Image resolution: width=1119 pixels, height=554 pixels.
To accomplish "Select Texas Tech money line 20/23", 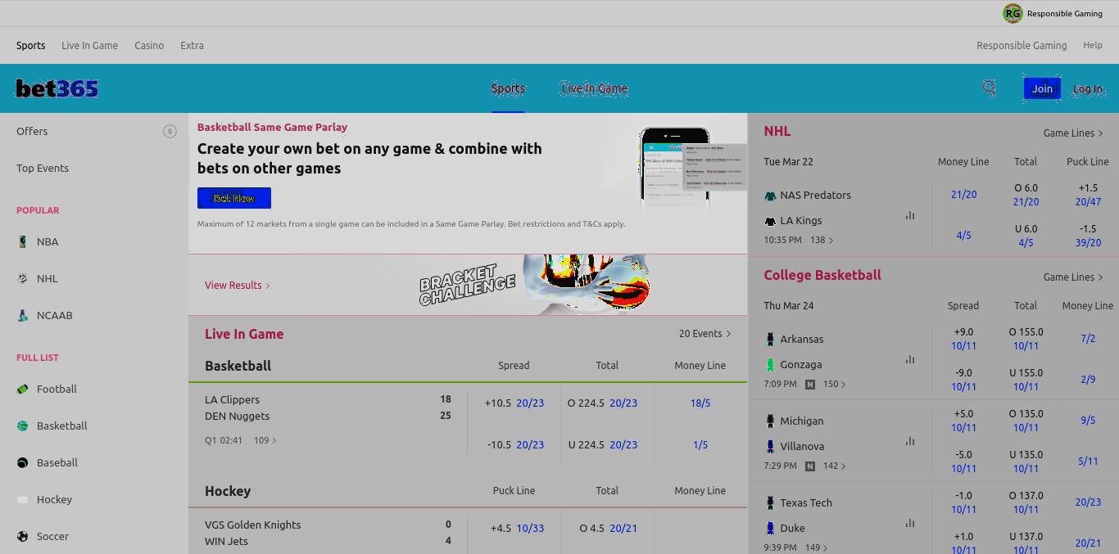I will (x=1088, y=502).
